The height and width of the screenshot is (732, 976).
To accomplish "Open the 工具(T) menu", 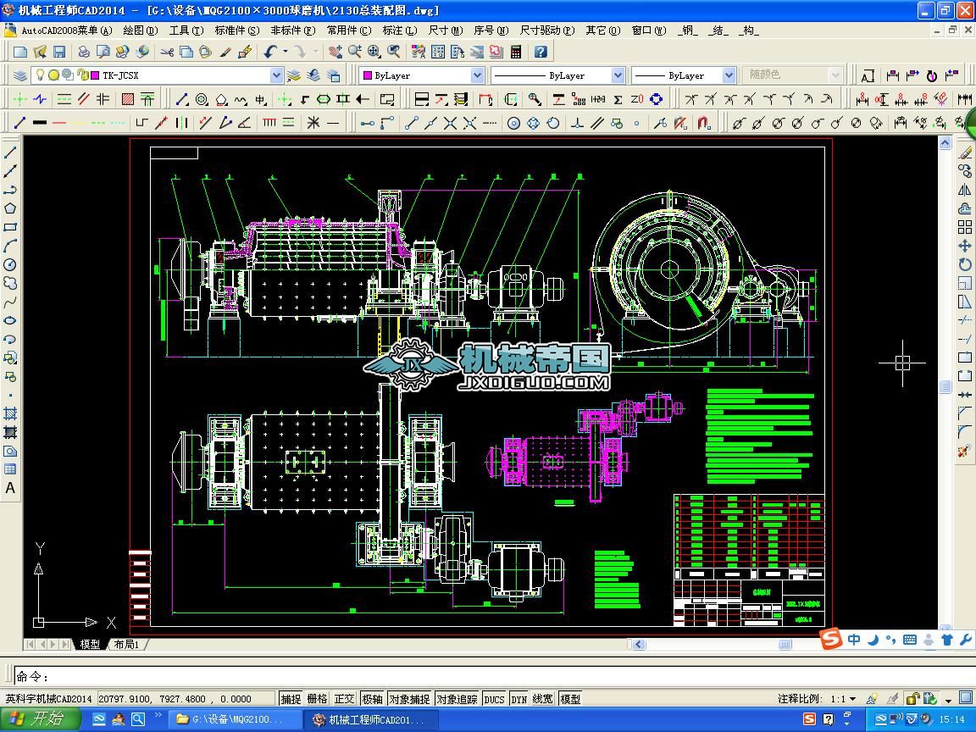I will point(186,30).
